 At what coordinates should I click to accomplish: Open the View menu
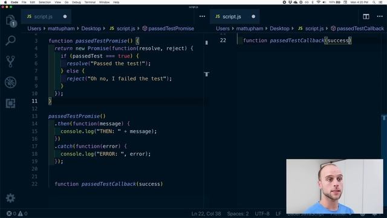coord(58,2)
